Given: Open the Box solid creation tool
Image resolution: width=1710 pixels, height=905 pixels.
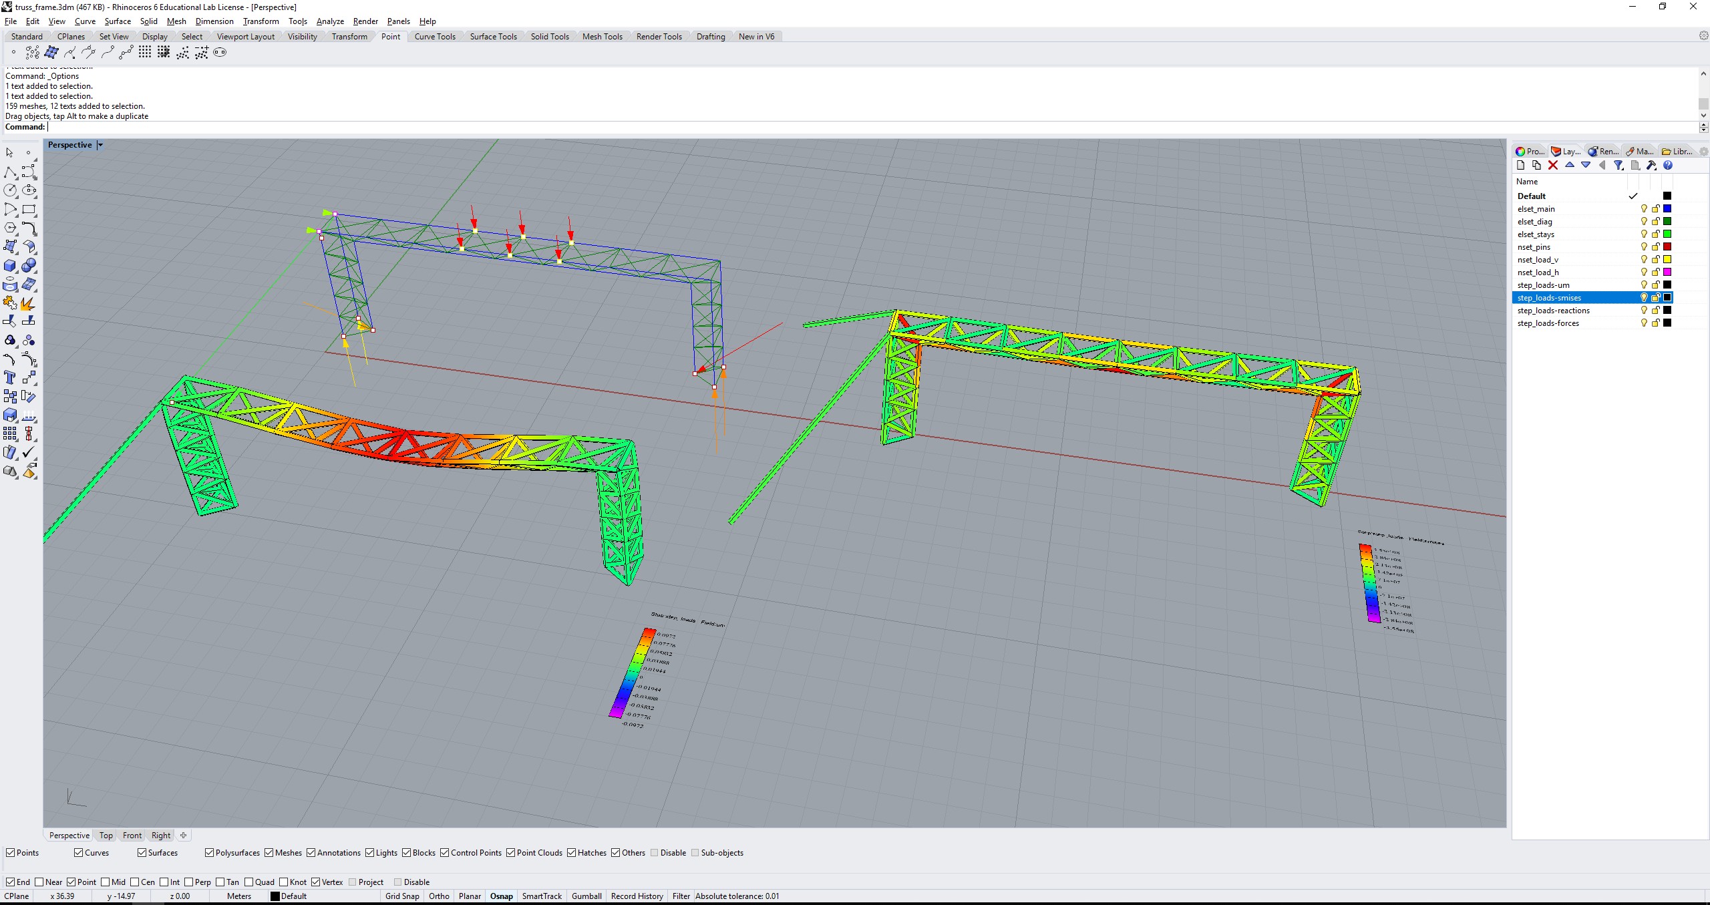Looking at the screenshot, I should [10, 266].
